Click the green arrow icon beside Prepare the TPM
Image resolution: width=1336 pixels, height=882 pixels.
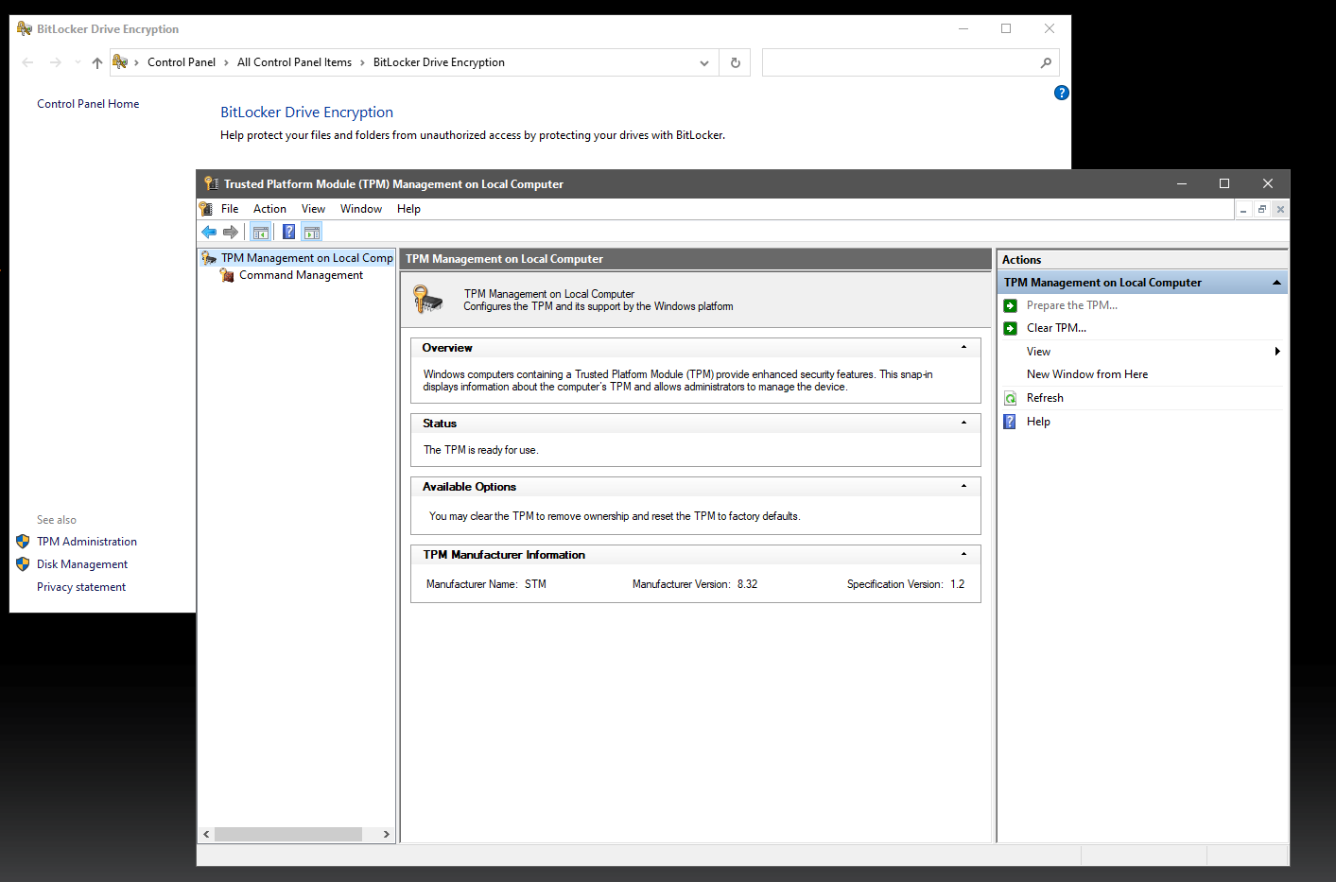pos(1011,305)
